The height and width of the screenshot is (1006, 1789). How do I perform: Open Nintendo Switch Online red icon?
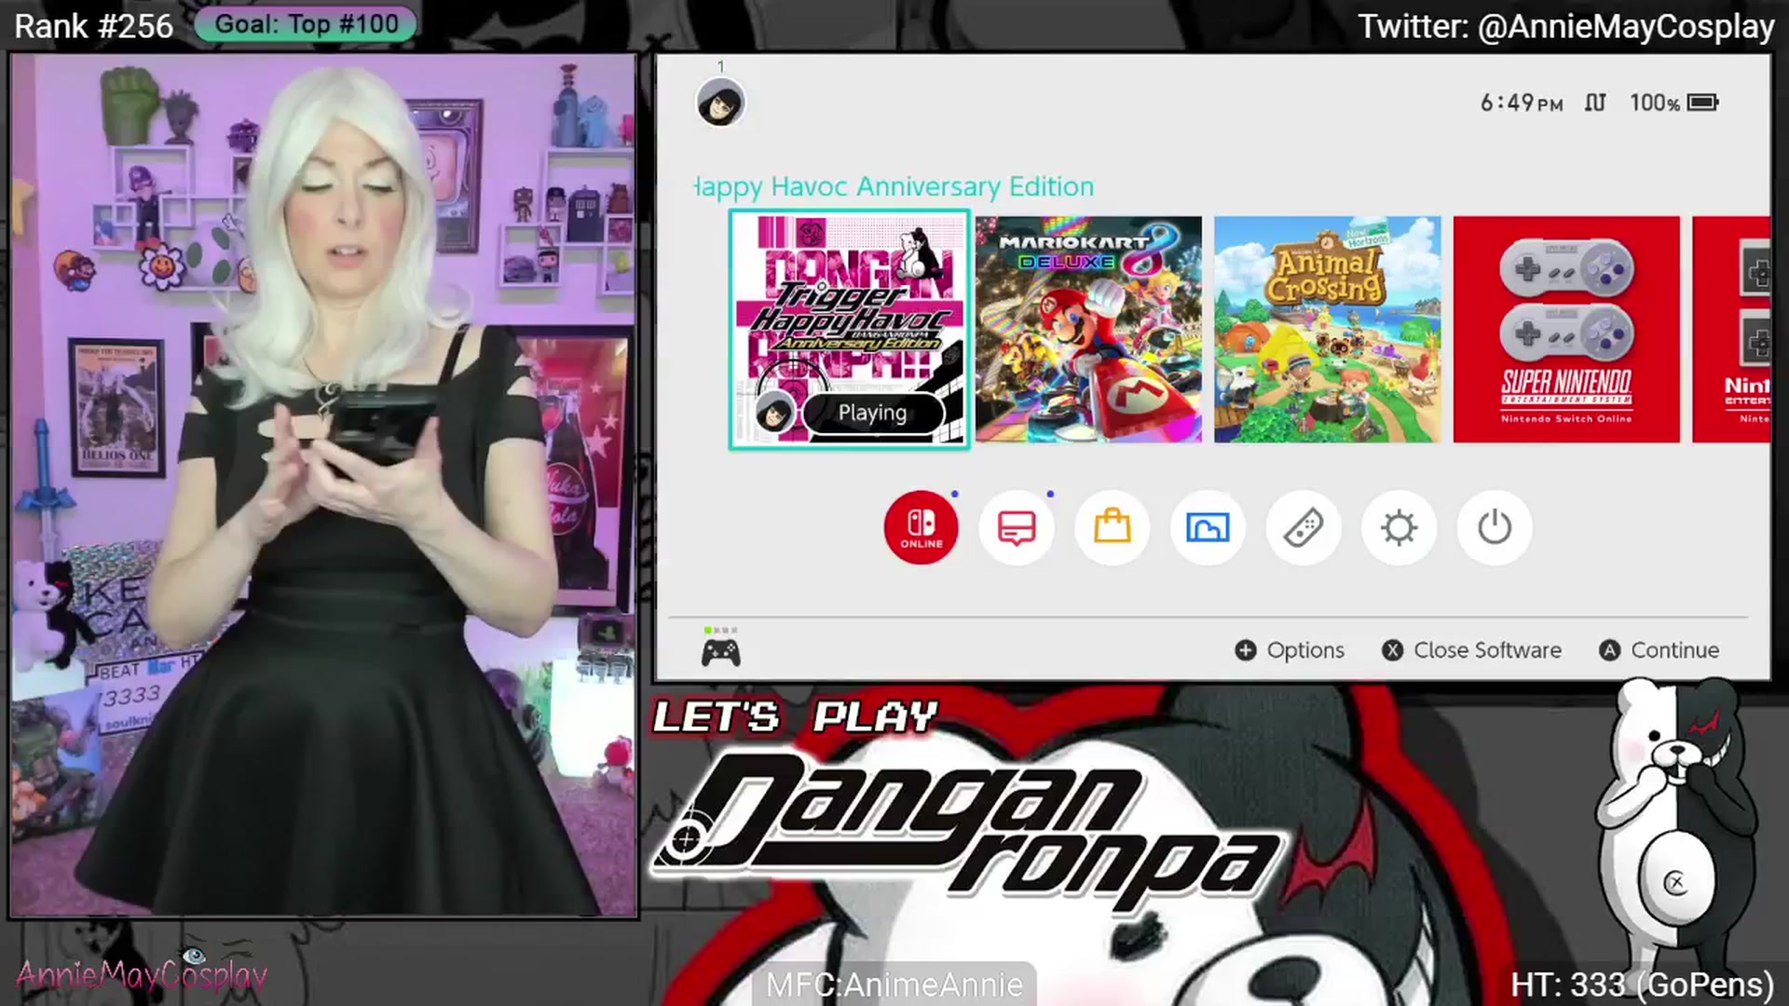[x=921, y=527]
